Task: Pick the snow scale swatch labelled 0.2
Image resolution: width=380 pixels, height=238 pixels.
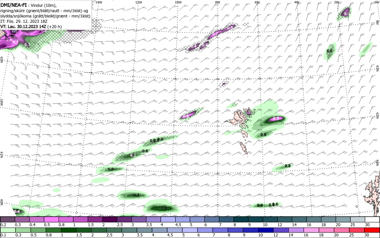Action: click(x=8, y=220)
